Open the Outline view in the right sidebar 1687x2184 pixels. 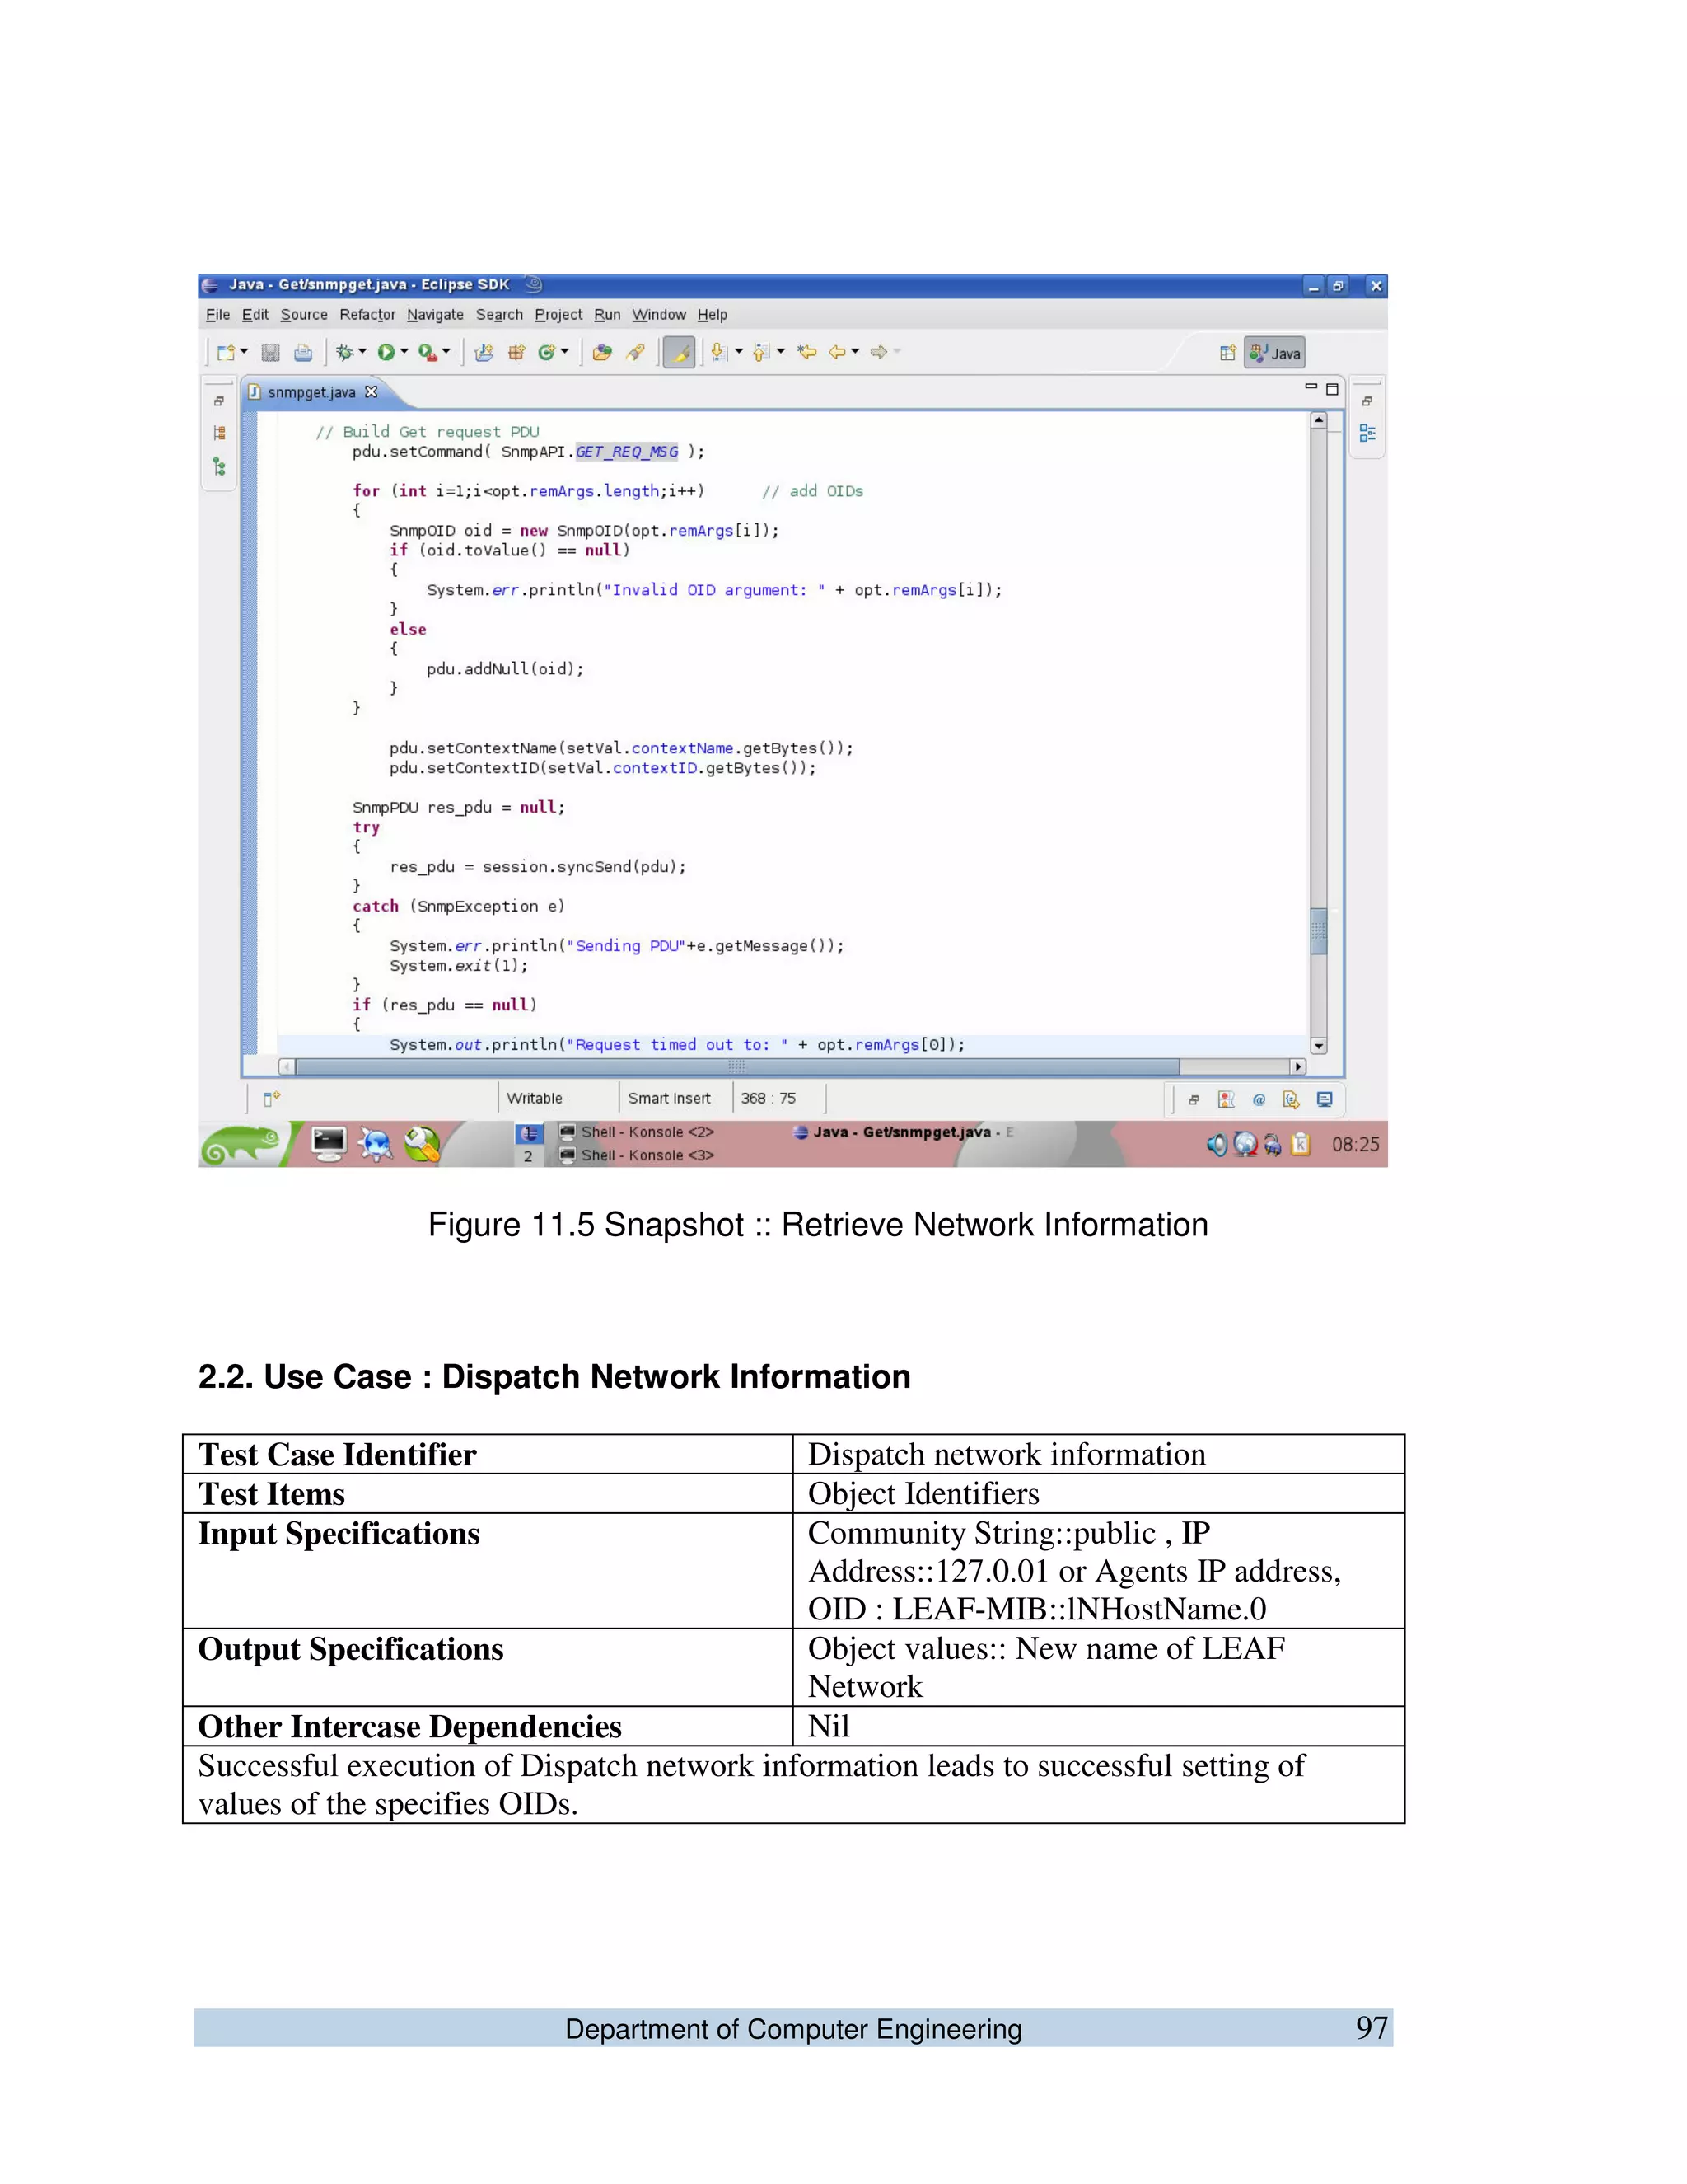coord(1367,434)
